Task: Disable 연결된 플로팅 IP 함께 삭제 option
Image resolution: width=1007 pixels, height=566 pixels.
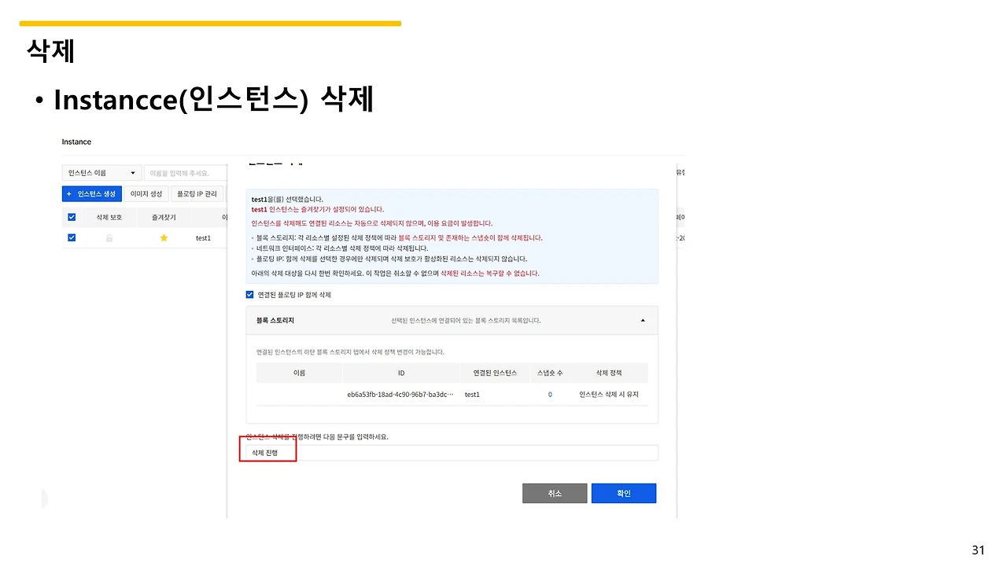Action: pyautogui.click(x=249, y=294)
